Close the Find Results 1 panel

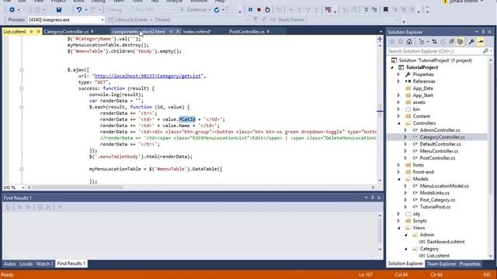(x=379, y=198)
